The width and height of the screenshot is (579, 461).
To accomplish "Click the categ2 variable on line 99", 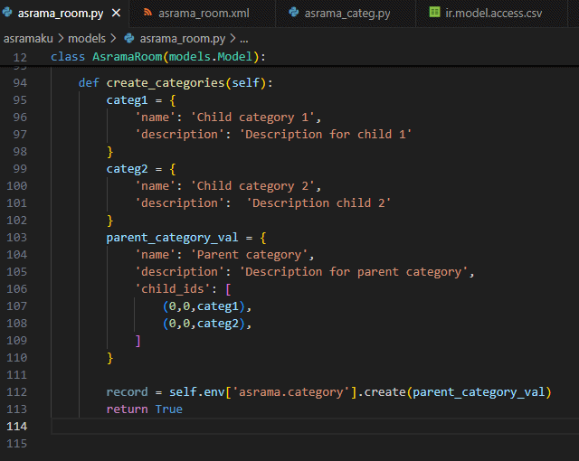I will pos(127,169).
